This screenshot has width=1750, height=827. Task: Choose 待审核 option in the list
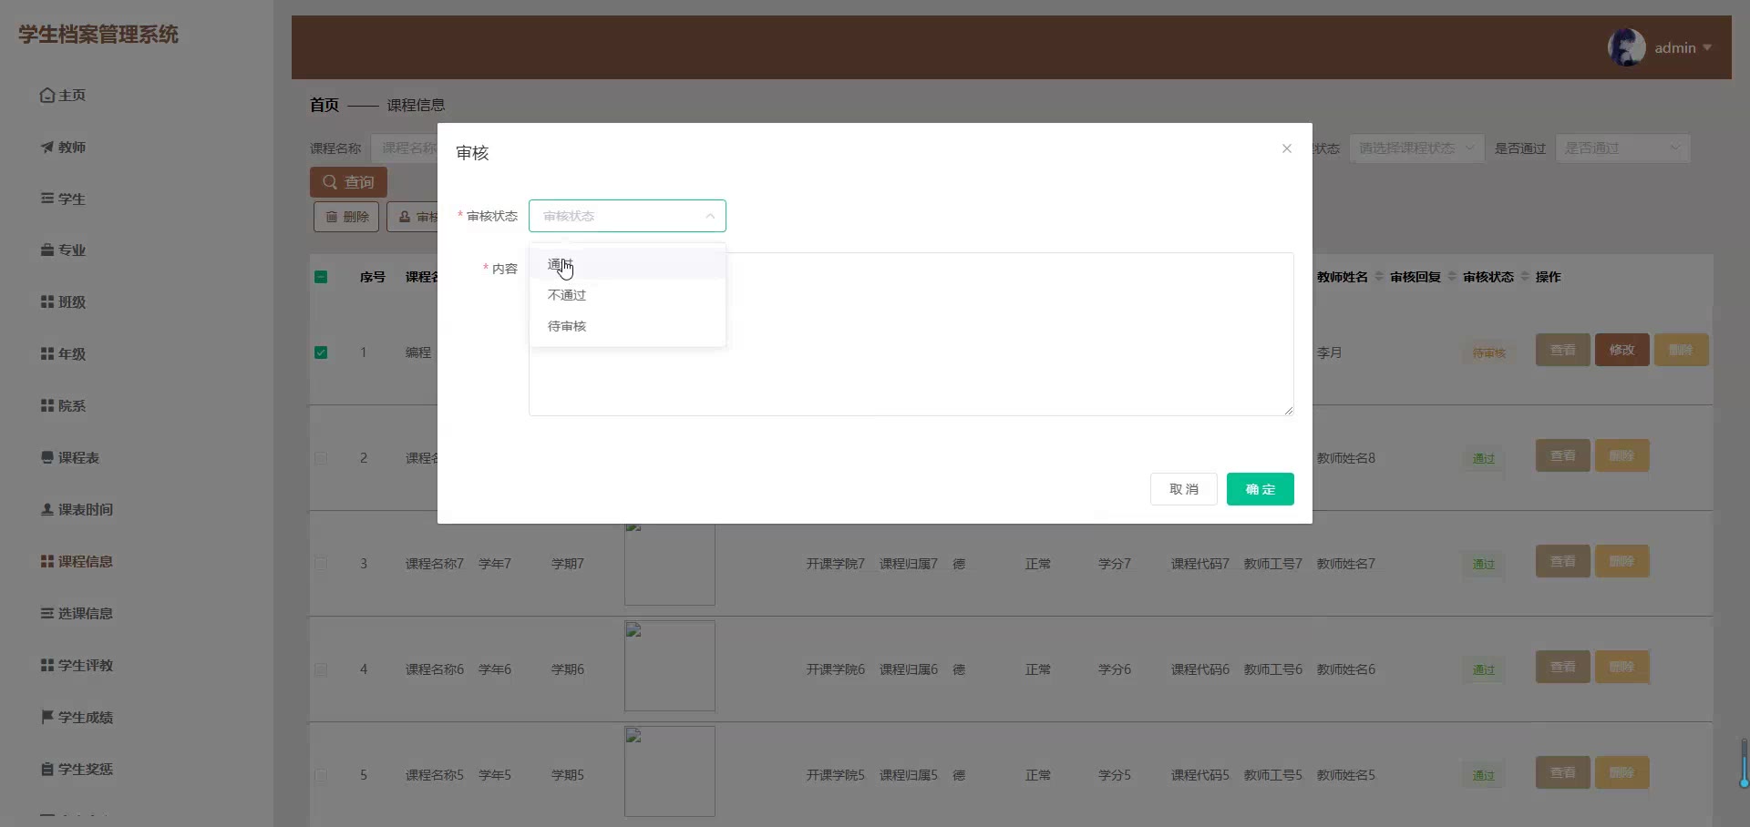[x=567, y=326]
